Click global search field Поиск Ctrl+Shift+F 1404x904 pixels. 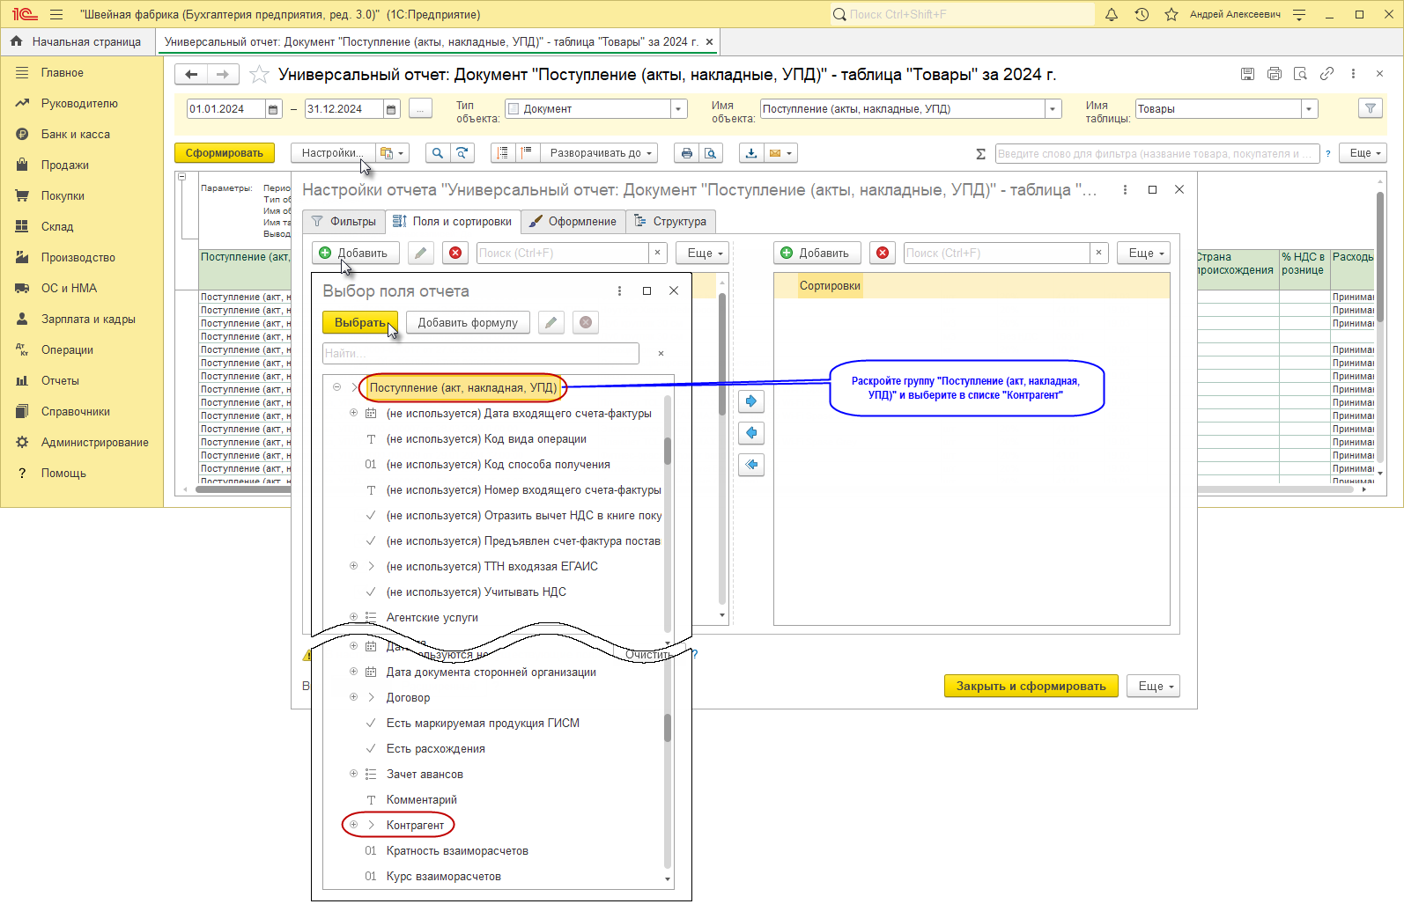(x=962, y=14)
